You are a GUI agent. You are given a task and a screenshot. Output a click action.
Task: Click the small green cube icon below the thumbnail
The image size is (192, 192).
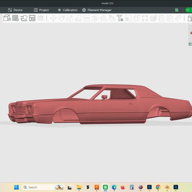coord(190,44)
